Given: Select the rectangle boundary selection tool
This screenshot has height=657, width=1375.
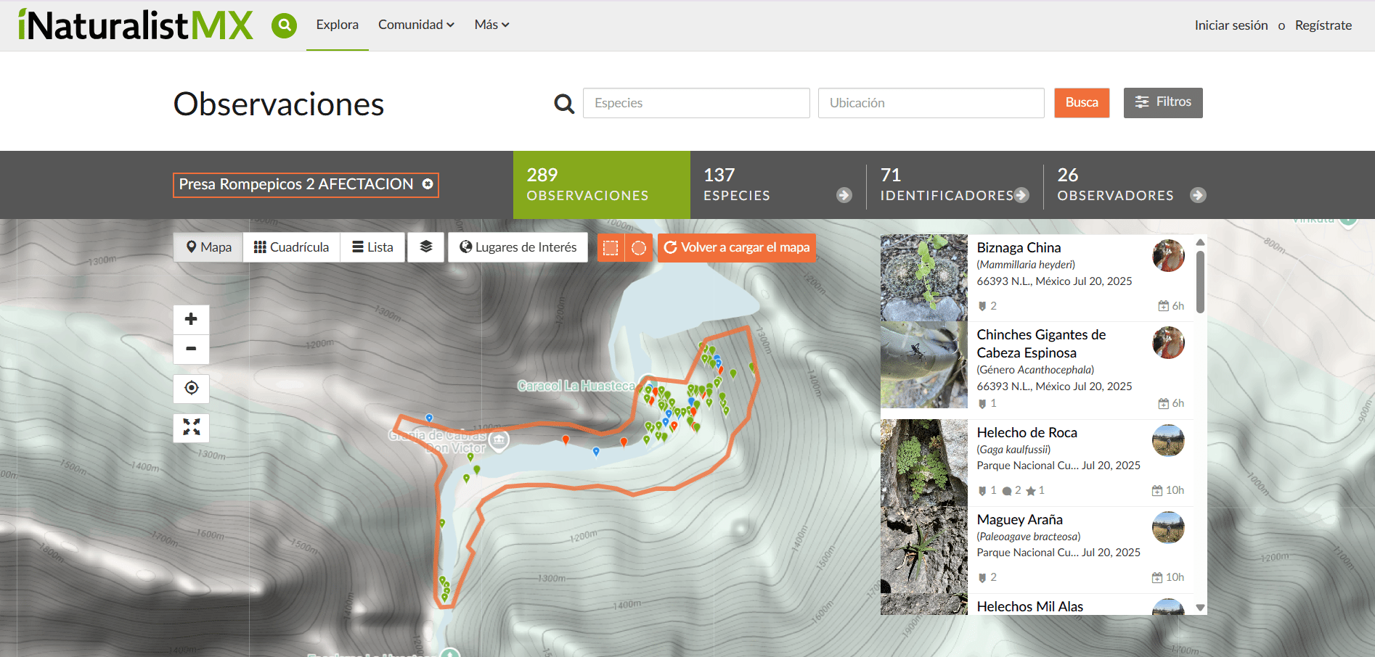Looking at the screenshot, I should point(611,248).
